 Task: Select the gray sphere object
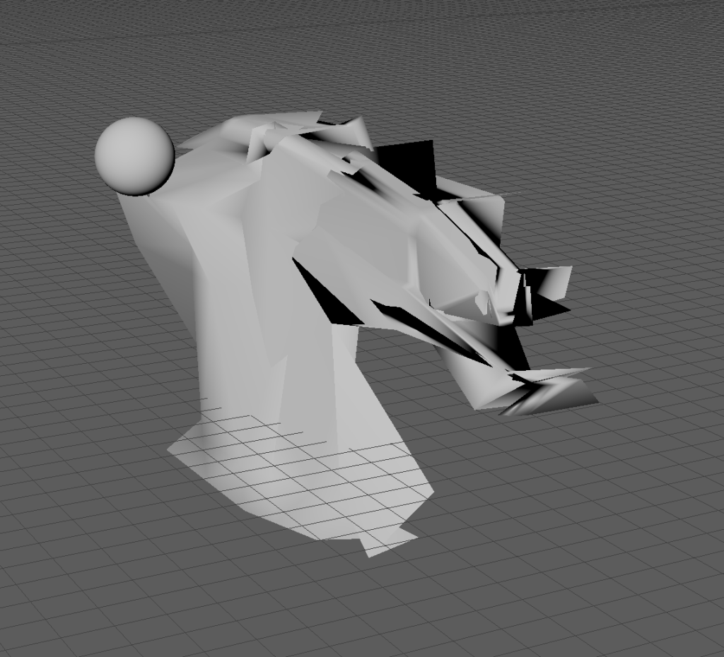coord(134,156)
